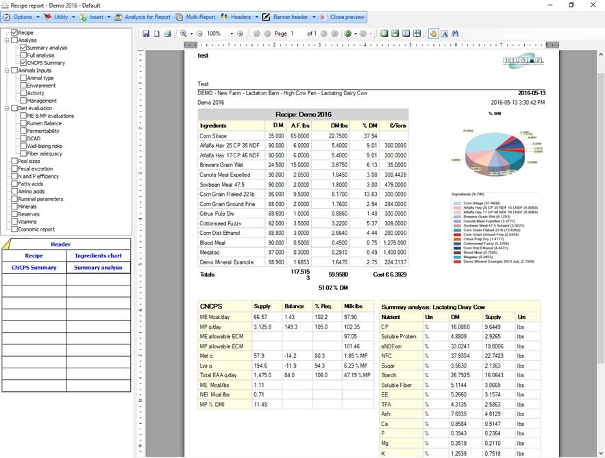Go to the next page
Image resolution: width=605 pixels, height=458 pixels.
323,34
